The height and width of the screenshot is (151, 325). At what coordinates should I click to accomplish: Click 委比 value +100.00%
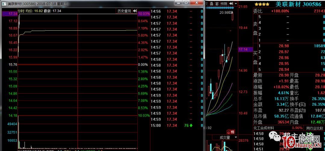click(x=280, y=11)
